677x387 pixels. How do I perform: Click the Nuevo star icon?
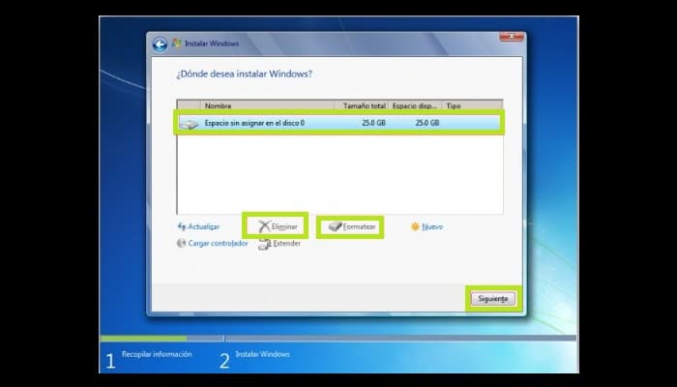pyautogui.click(x=415, y=226)
